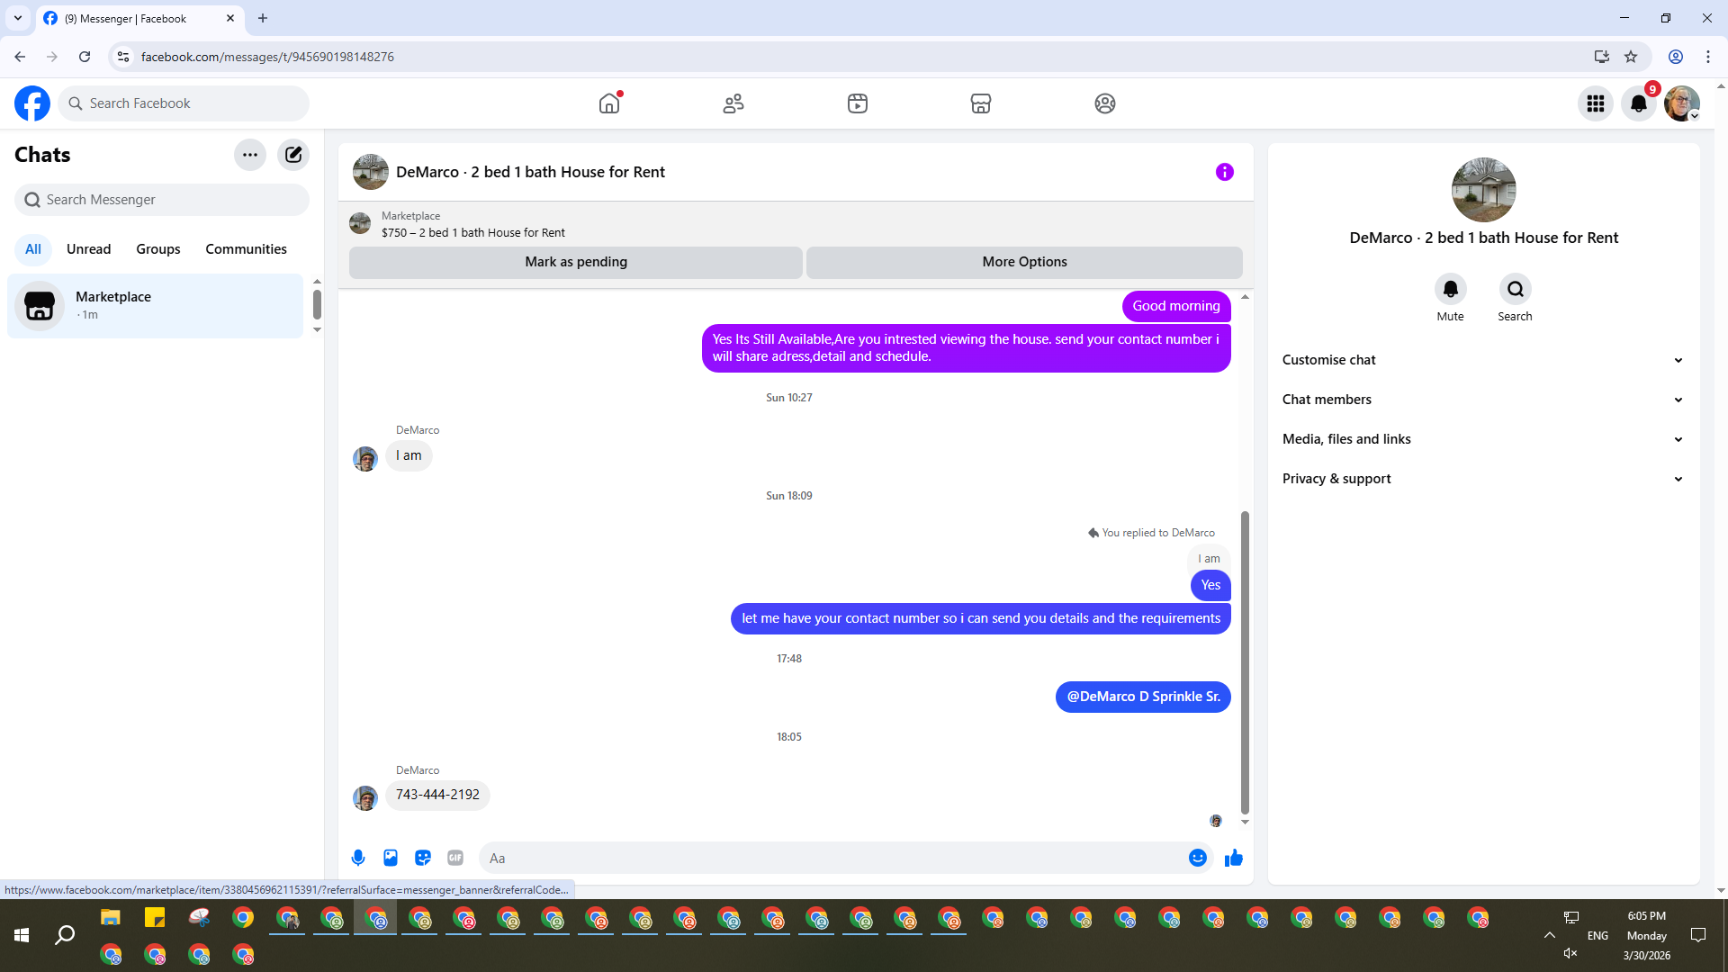Toggle conversation information panel
The image size is (1728, 972).
click(1224, 172)
